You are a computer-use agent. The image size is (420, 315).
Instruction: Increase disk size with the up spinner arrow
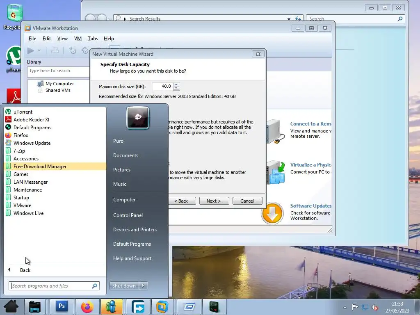176,84
